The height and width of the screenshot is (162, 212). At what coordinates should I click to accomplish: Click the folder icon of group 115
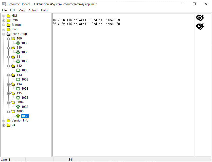(13, 93)
